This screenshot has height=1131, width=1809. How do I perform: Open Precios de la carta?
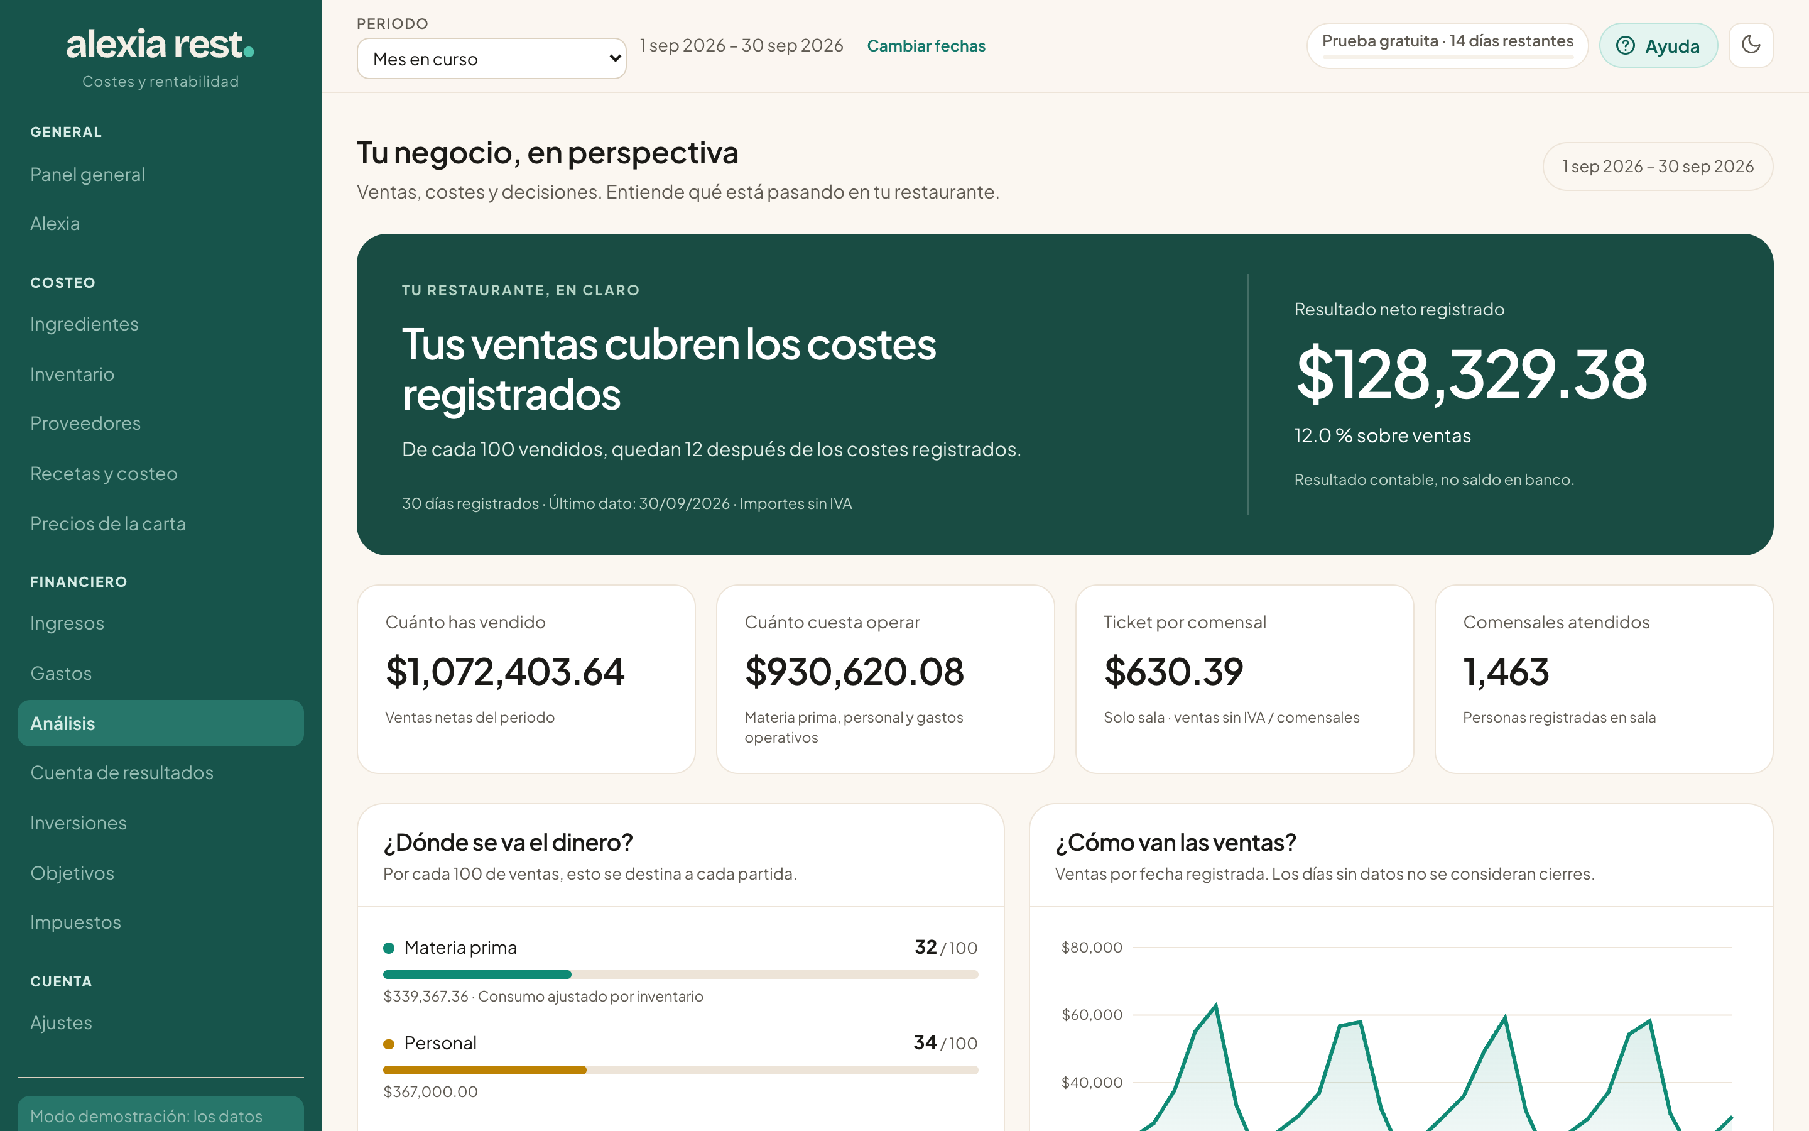pyautogui.click(x=160, y=523)
